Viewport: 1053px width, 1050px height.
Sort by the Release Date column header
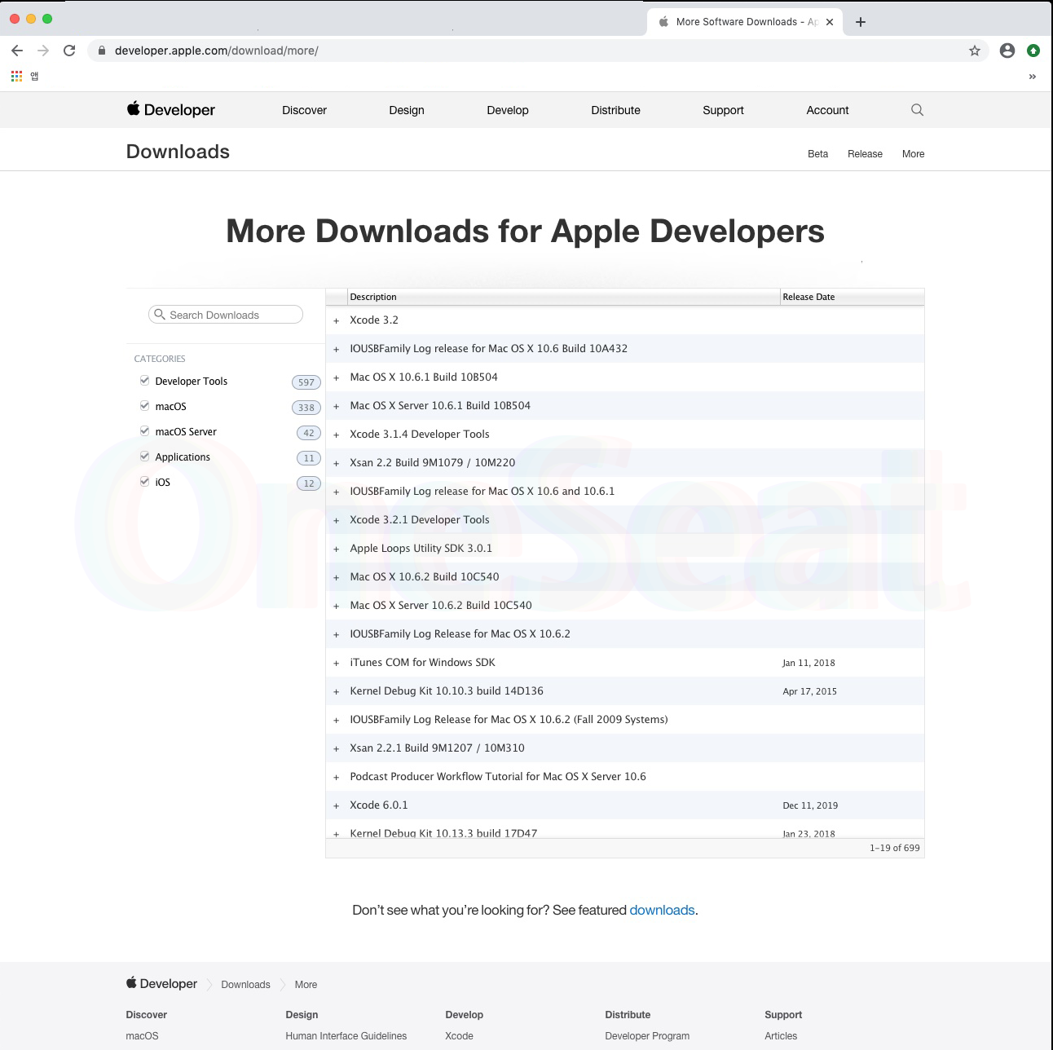pyautogui.click(x=852, y=297)
